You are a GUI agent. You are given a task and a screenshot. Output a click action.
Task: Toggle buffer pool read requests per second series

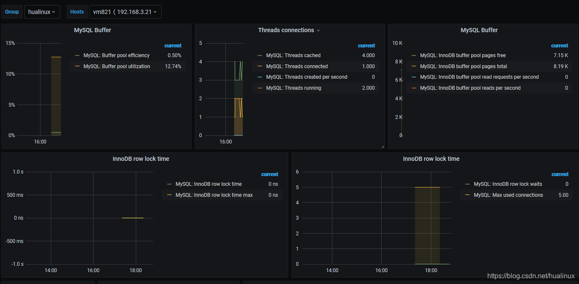[479, 77]
